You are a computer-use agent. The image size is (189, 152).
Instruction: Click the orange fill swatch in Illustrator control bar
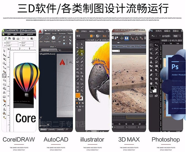[x=91, y=36]
